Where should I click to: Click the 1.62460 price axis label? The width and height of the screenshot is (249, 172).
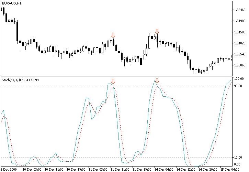click(x=239, y=10)
